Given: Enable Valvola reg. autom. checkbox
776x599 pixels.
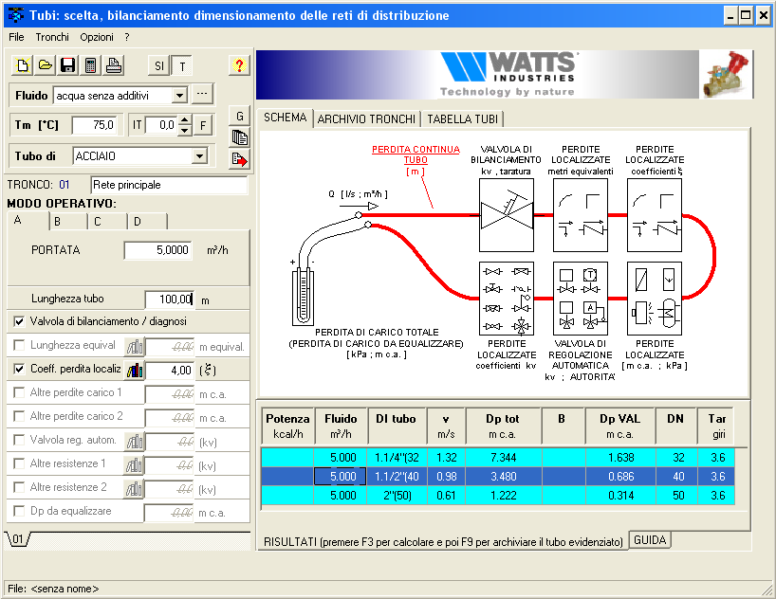Looking at the screenshot, I should pos(19,440).
